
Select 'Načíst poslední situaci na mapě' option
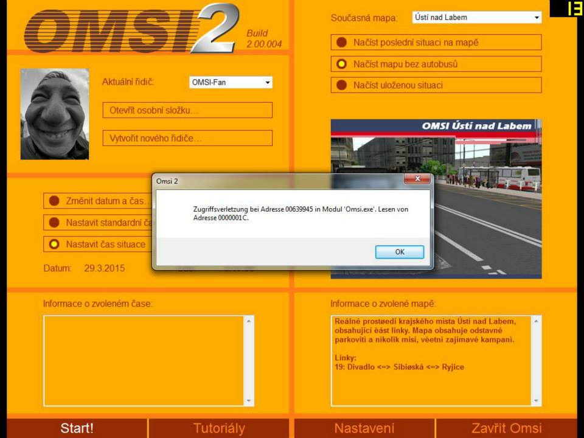(342, 43)
